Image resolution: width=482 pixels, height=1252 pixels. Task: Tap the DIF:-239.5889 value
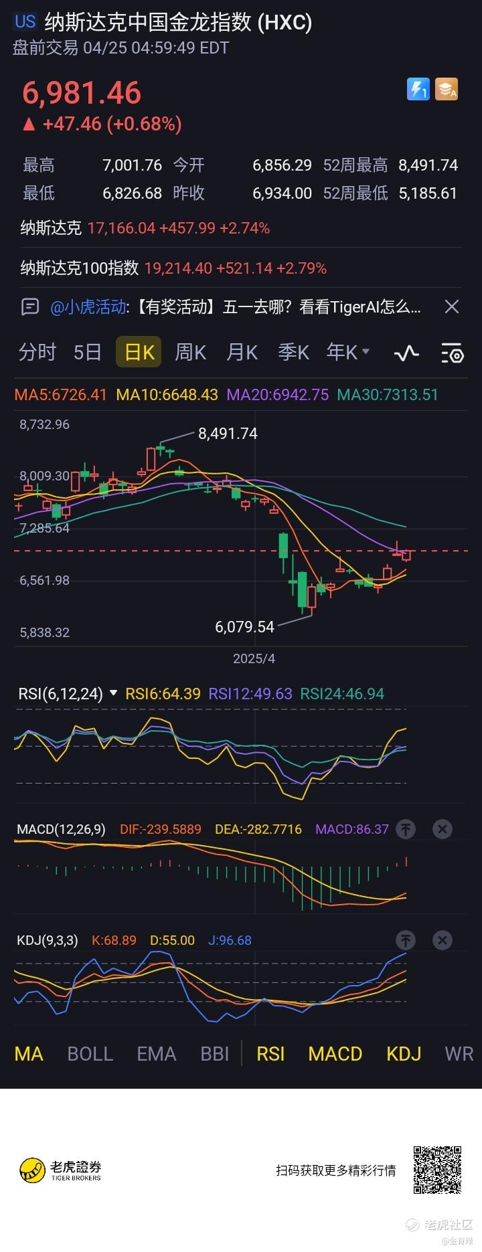pos(161,829)
